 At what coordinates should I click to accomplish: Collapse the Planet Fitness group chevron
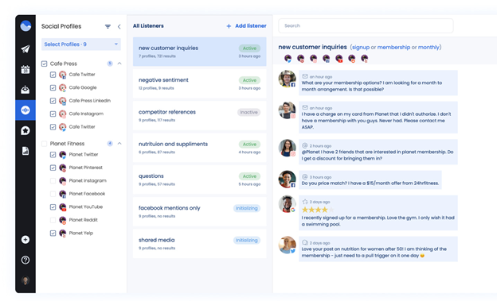coord(119,144)
